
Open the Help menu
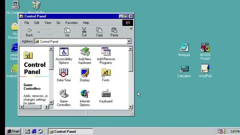pos(86,22)
